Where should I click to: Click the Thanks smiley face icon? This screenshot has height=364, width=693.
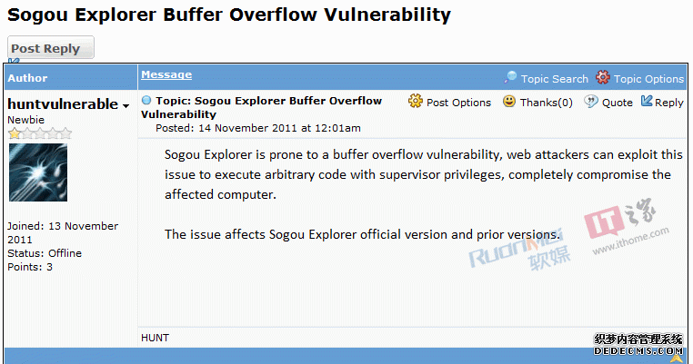click(509, 102)
